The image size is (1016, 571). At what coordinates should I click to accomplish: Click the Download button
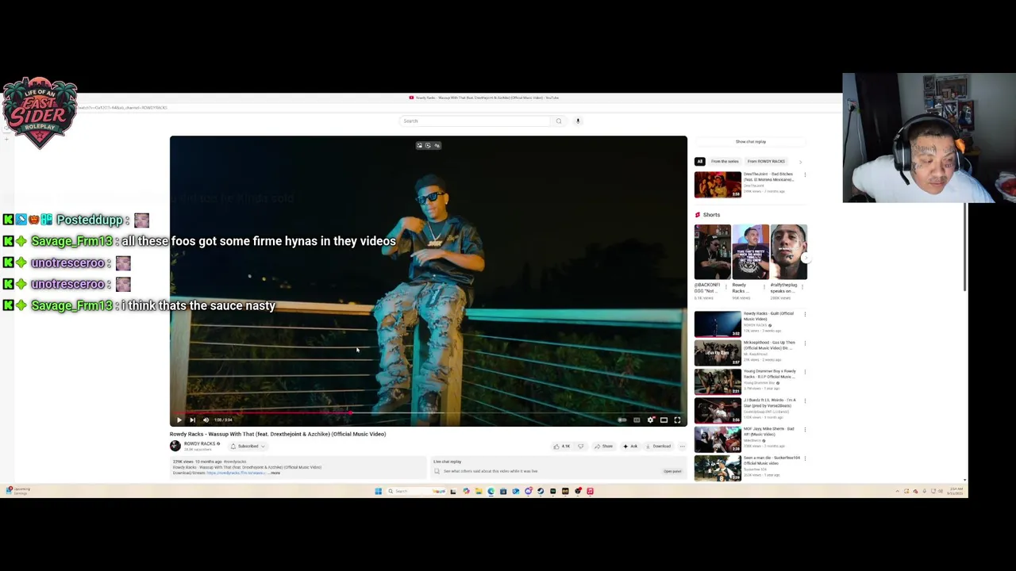point(658,446)
